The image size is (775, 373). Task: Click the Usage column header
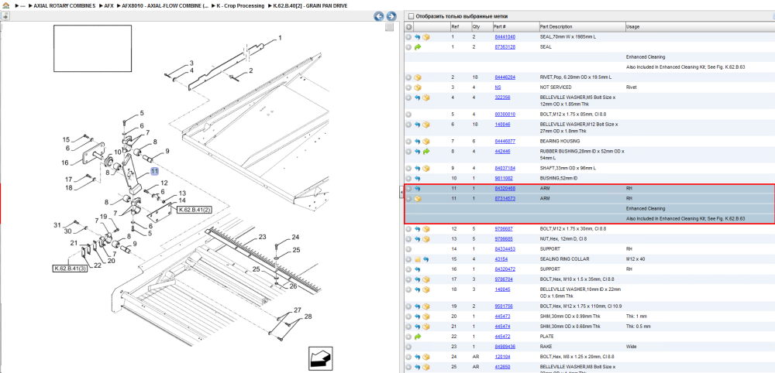tap(632, 26)
